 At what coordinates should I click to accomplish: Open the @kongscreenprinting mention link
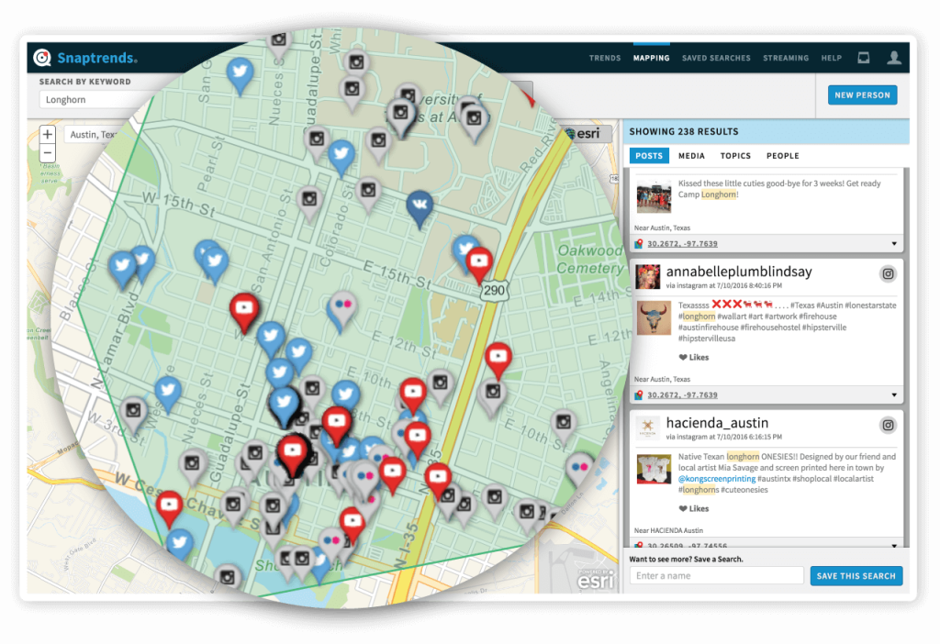click(x=717, y=479)
